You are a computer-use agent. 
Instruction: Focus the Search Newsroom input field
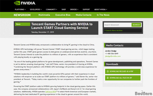(118, 25)
